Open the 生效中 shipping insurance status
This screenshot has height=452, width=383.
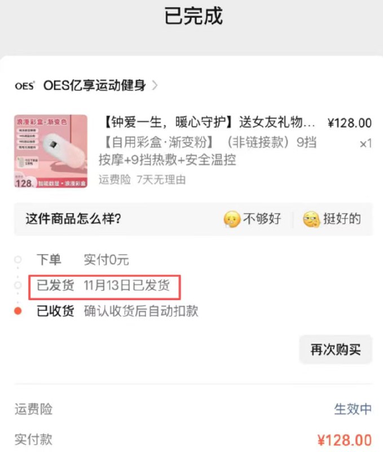(x=353, y=408)
